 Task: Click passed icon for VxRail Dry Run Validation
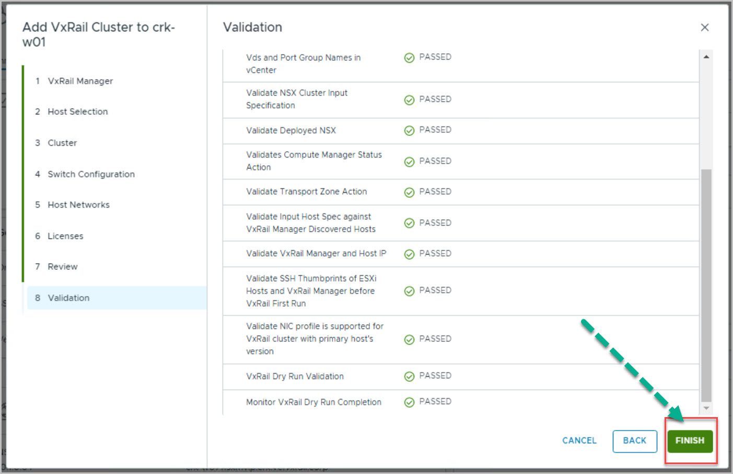[x=409, y=376]
